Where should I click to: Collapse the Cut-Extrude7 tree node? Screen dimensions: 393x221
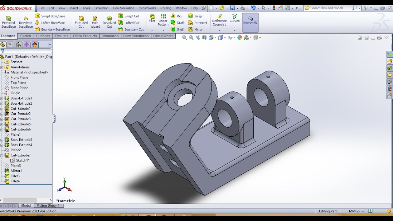pyautogui.click(x=2, y=155)
